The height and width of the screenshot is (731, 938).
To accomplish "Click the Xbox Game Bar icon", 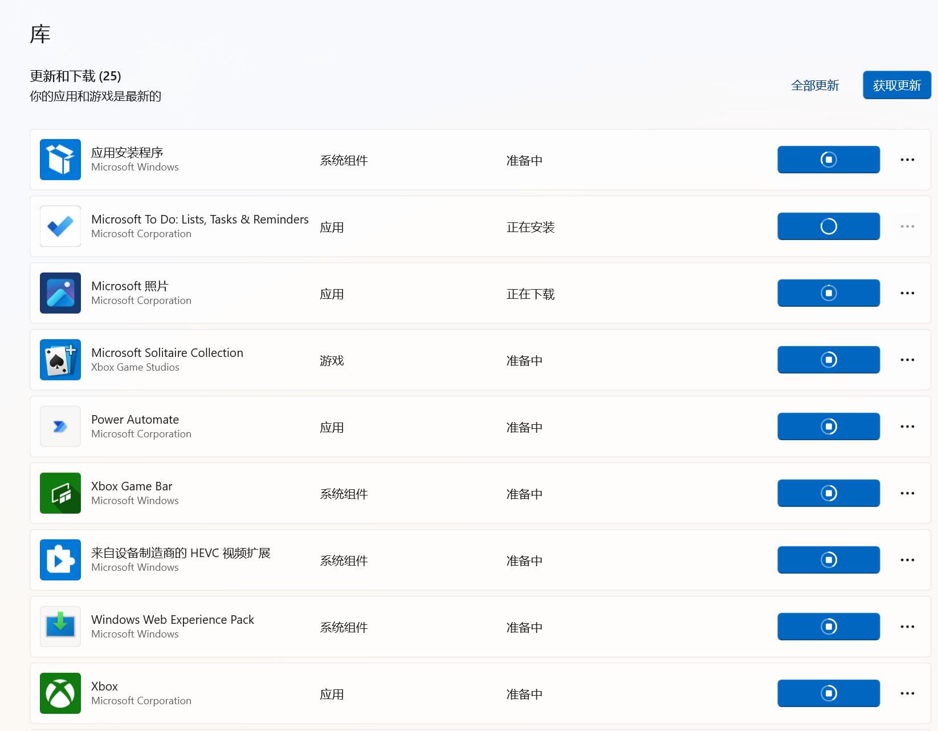I will 60,493.
